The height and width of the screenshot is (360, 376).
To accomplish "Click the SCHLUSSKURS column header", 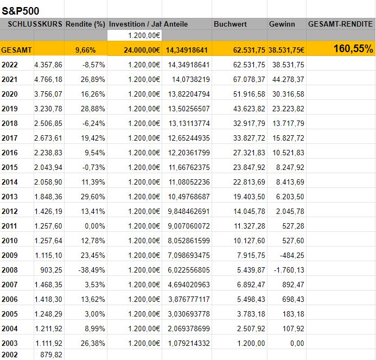I will tap(35, 24).
